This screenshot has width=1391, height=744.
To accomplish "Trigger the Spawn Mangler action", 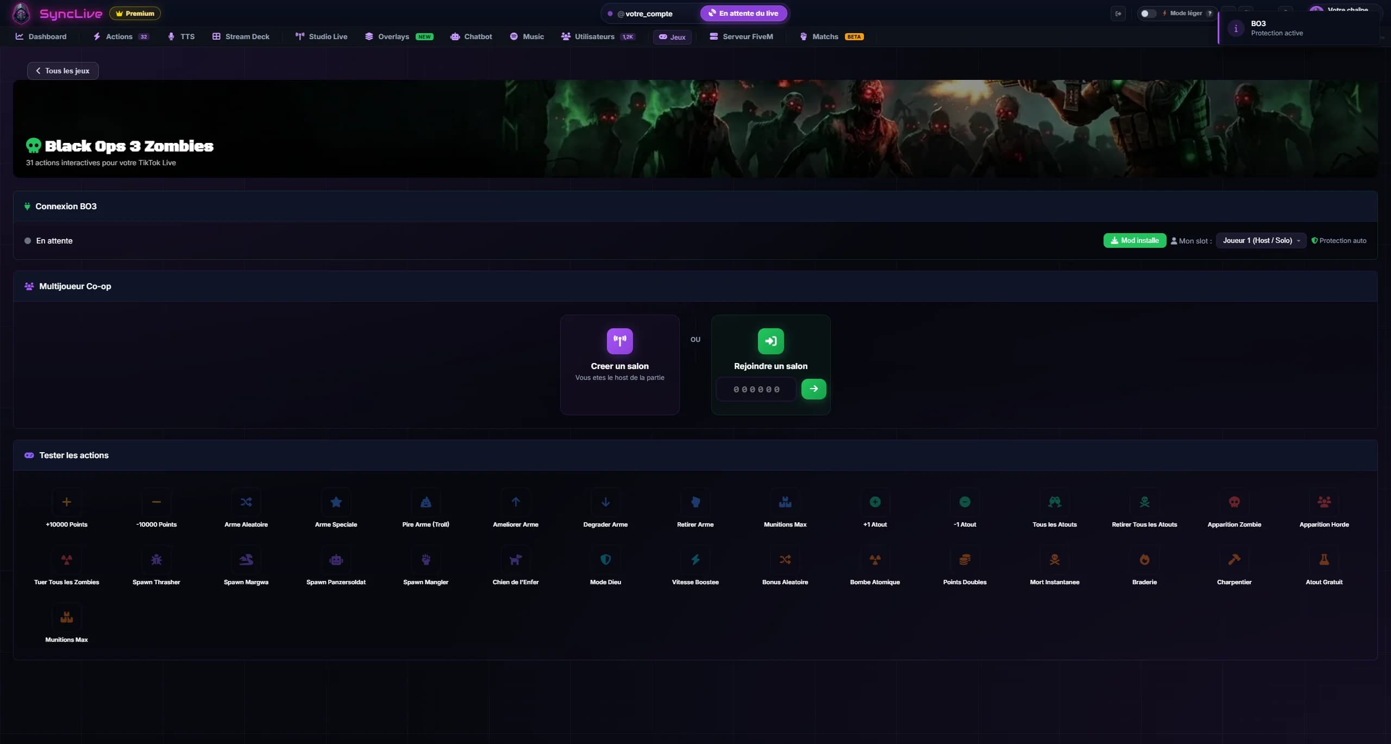I will [426, 560].
